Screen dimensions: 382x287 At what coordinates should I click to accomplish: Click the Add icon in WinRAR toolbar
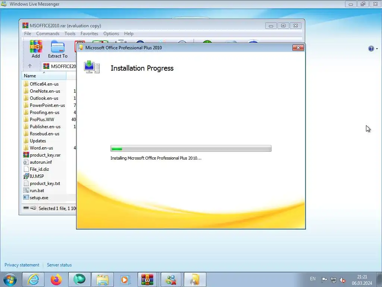tap(36, 49)
